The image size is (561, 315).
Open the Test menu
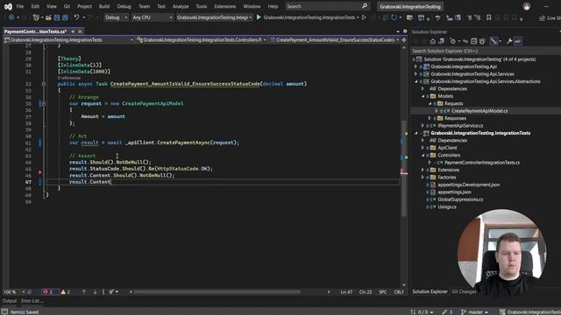click(x=161, y=6)
